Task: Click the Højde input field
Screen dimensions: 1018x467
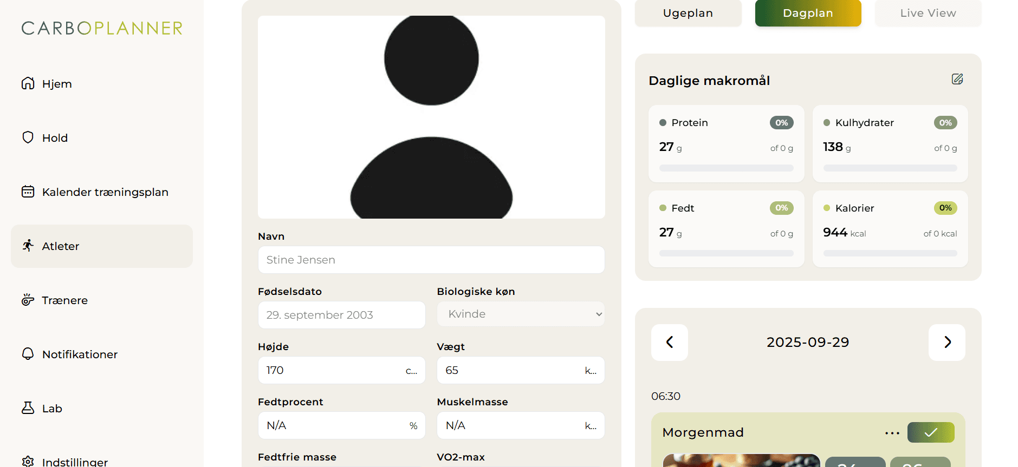Action: 342,370
